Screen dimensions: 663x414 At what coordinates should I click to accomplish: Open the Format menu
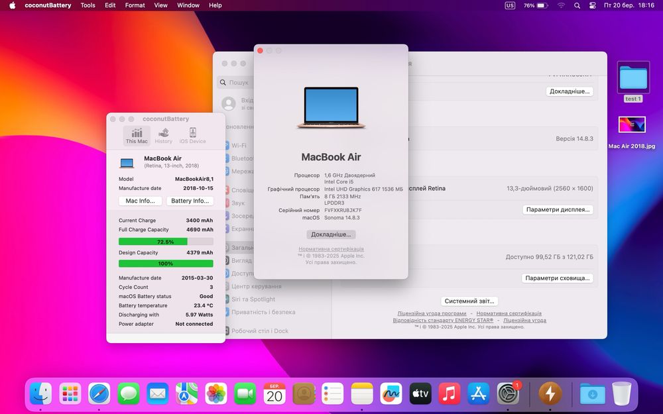[x=135, y=5]
